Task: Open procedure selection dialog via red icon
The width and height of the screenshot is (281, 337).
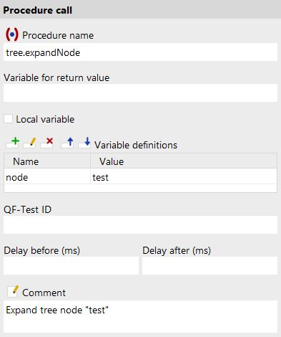Action: click(x=12, y=34)
